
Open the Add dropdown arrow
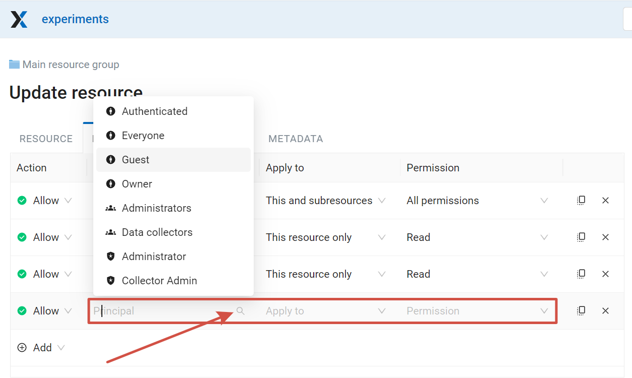click(61, 348)
